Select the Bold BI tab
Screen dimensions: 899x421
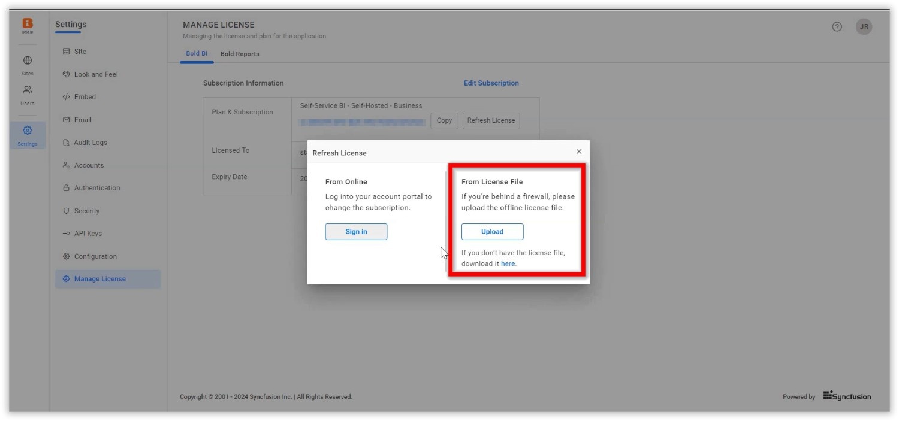pos(197,54)
